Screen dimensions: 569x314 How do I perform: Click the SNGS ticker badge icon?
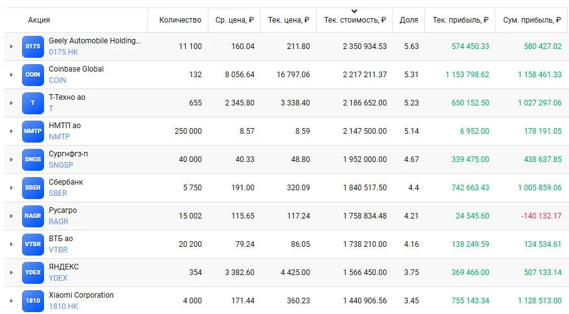33,160
